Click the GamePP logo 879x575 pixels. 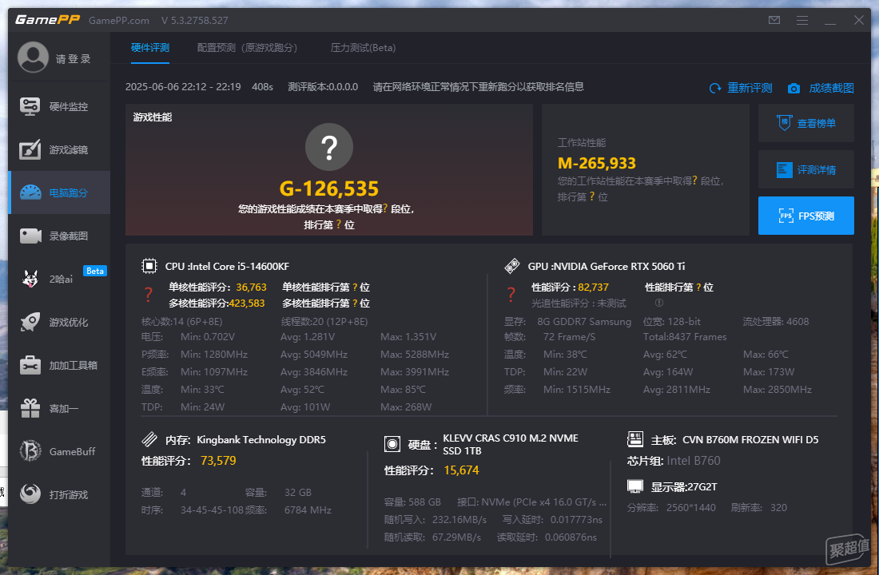tap(48, 20)
